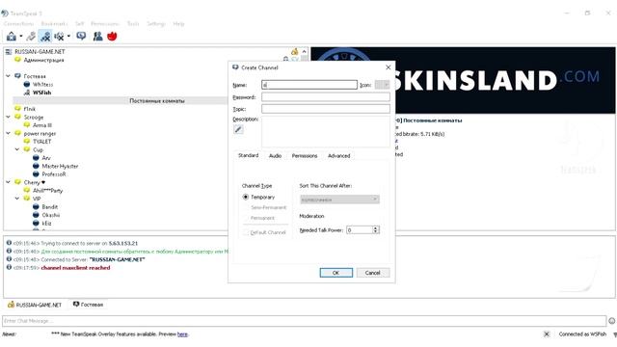The image size is (617, 347).
Task: Click the RUSSIAN-GAME.NET server icon in tree
Action: (9, 51)
